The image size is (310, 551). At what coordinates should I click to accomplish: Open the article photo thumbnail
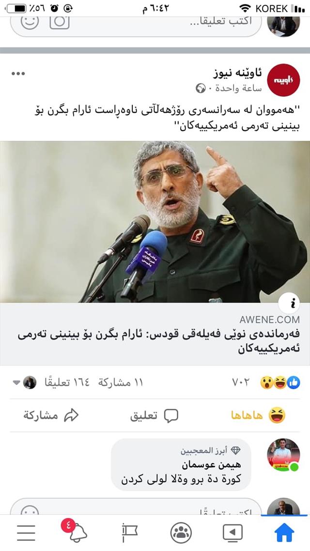click(155, 222)
